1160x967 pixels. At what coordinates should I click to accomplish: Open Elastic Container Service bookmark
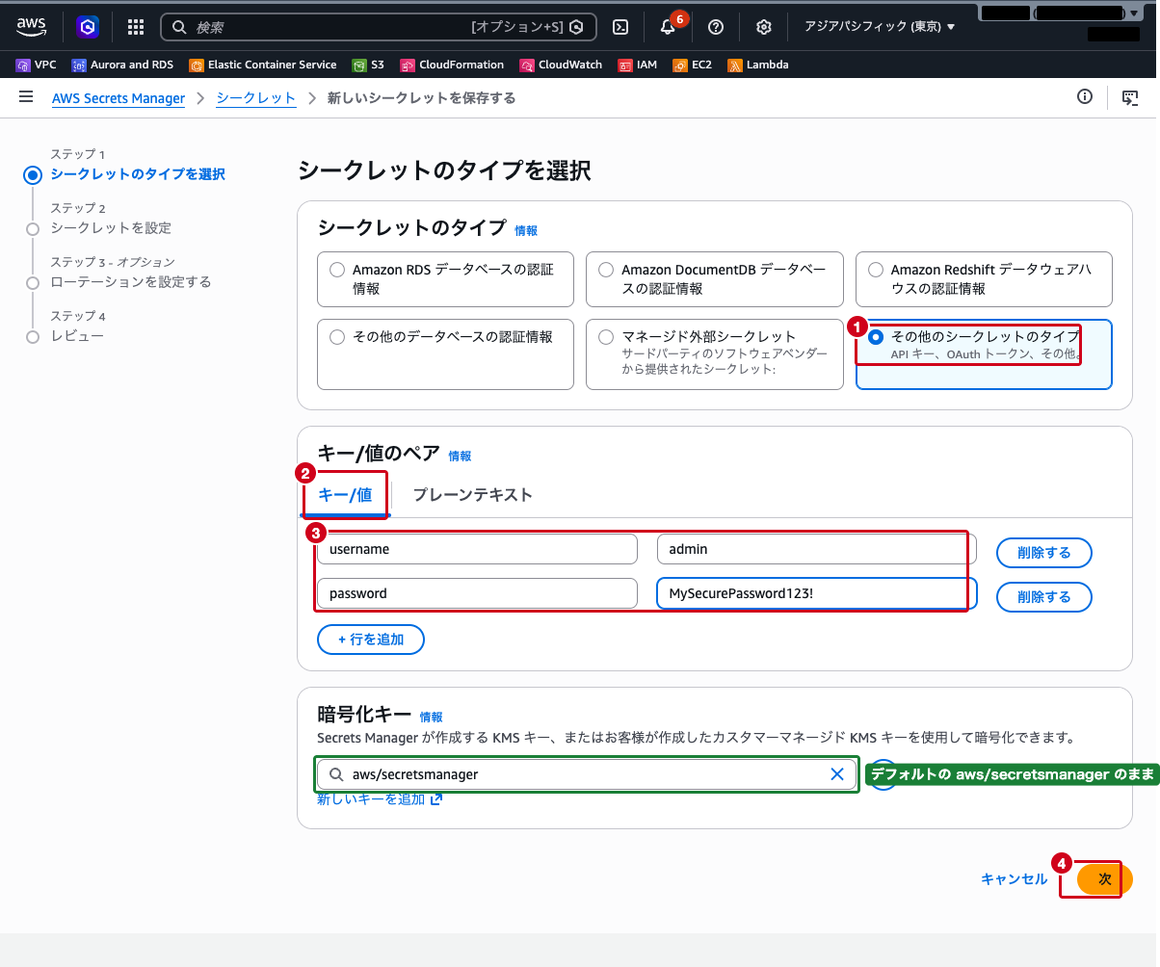click(x=263, y=65)
